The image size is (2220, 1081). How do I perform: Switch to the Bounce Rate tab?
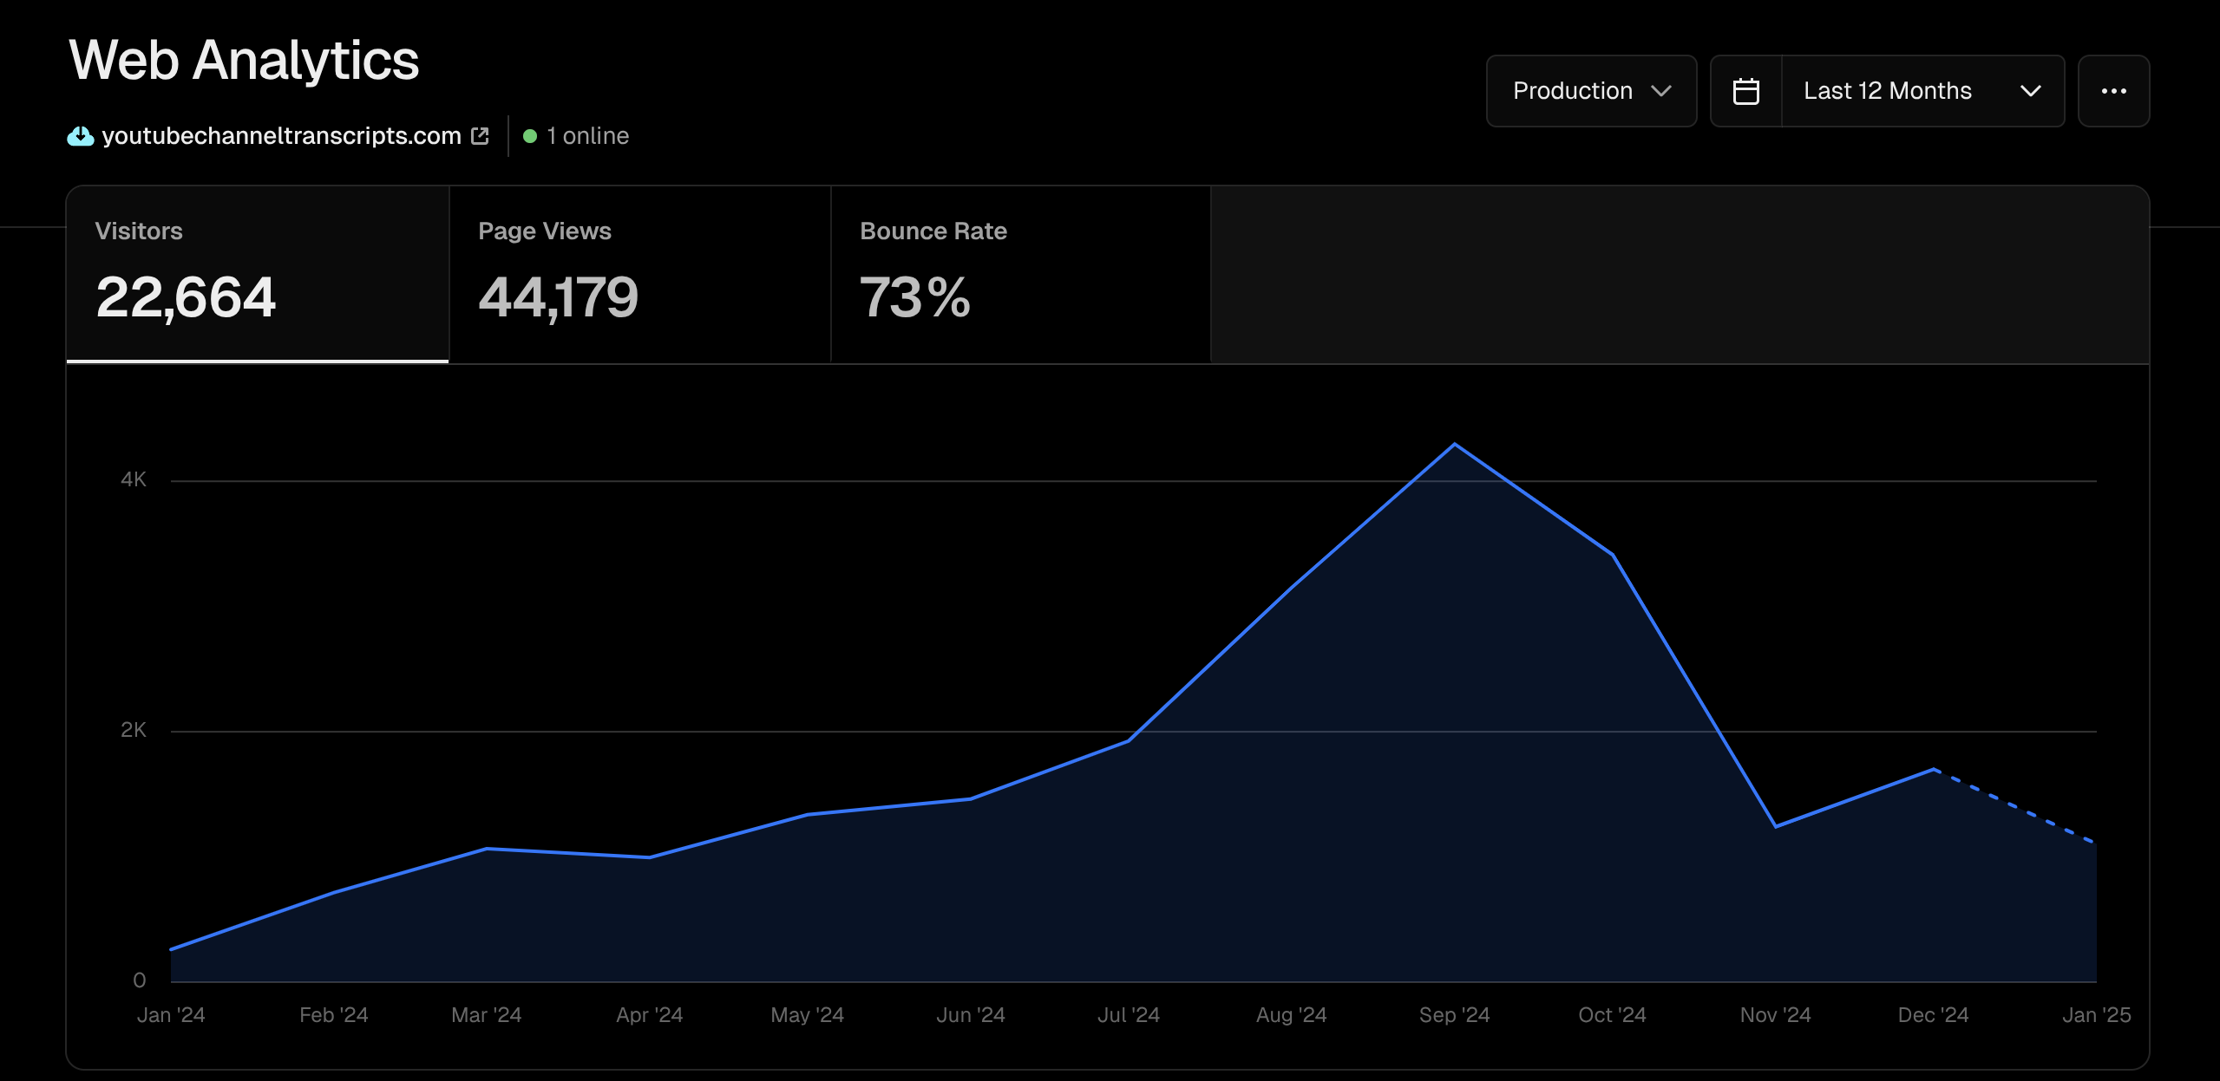1019,273
